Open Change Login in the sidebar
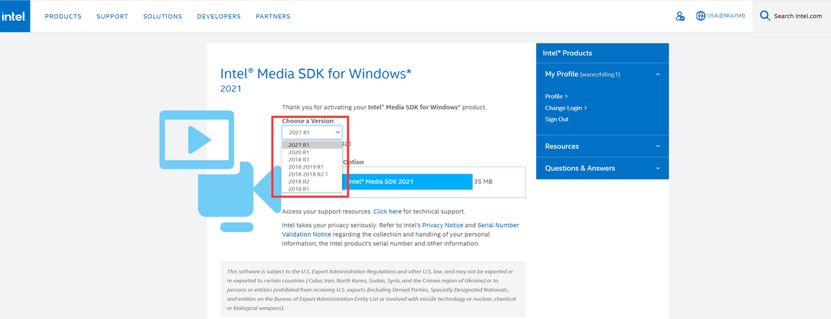The image size is (831, 319). click(x=566, y=108)
